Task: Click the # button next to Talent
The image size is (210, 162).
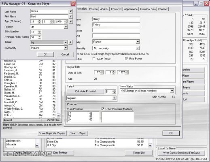Action: coord(70,42)
